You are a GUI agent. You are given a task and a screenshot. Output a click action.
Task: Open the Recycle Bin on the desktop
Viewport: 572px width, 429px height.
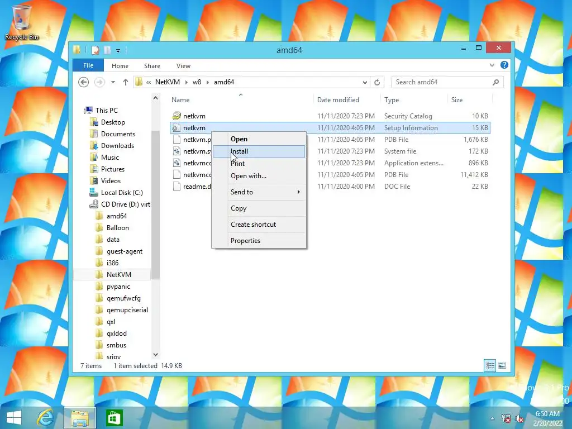[x=22, y=22]
